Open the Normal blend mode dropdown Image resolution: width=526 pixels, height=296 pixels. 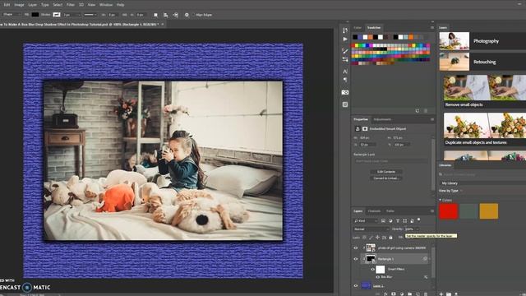(x=371, y=229)
